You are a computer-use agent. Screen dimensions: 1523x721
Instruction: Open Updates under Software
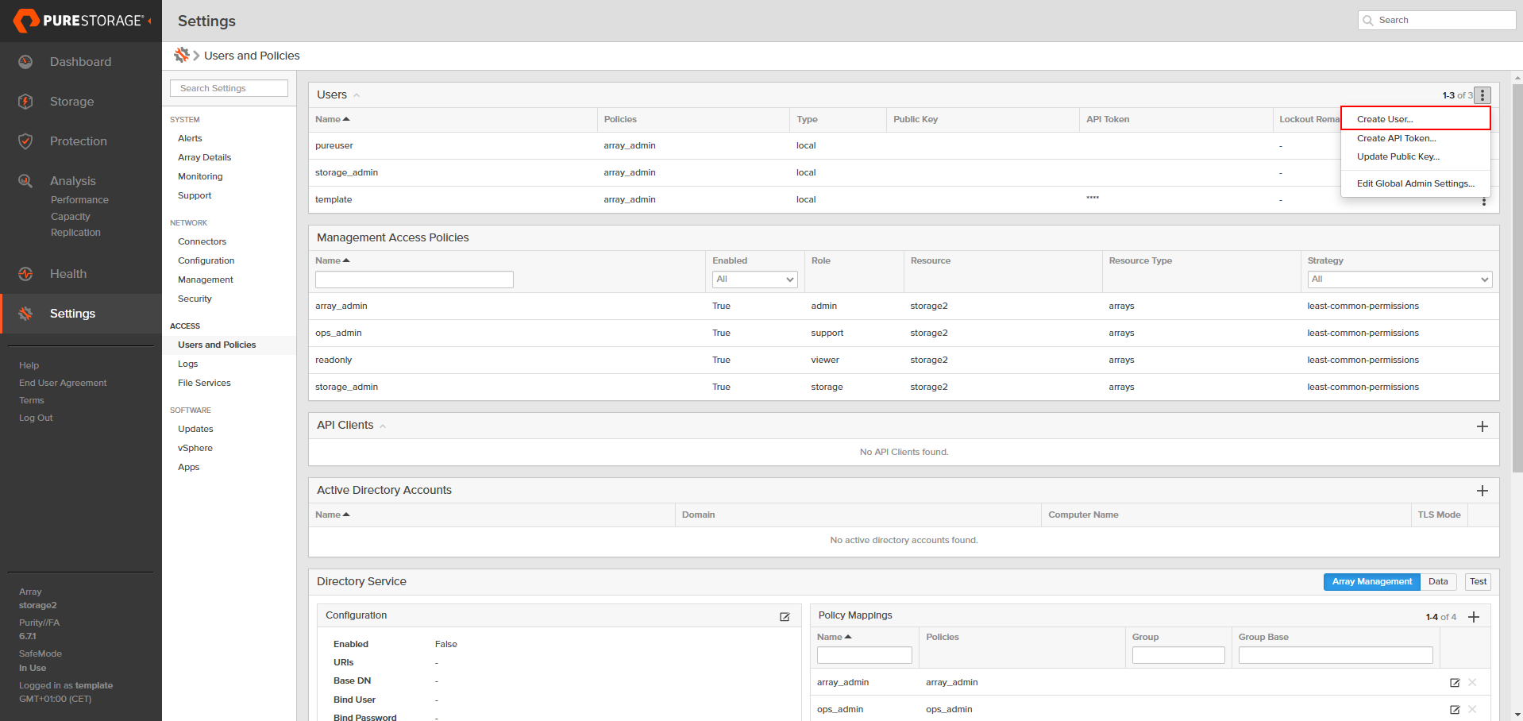coord(195,429)
